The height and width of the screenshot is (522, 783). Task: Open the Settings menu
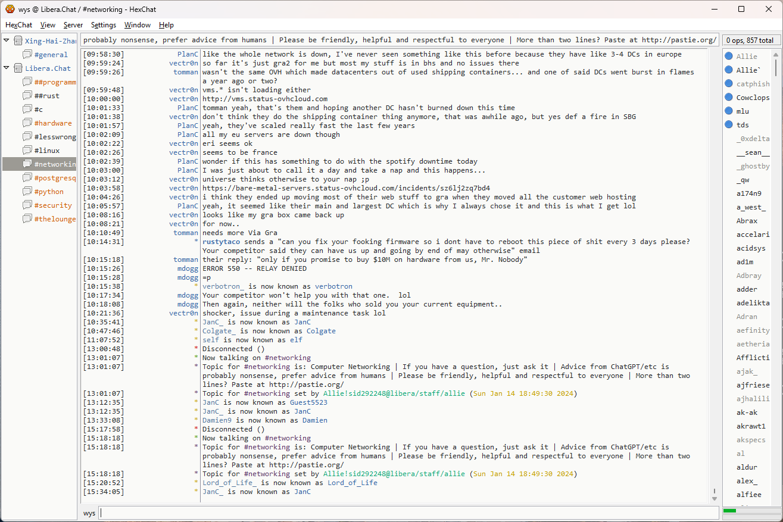[104, 25]
